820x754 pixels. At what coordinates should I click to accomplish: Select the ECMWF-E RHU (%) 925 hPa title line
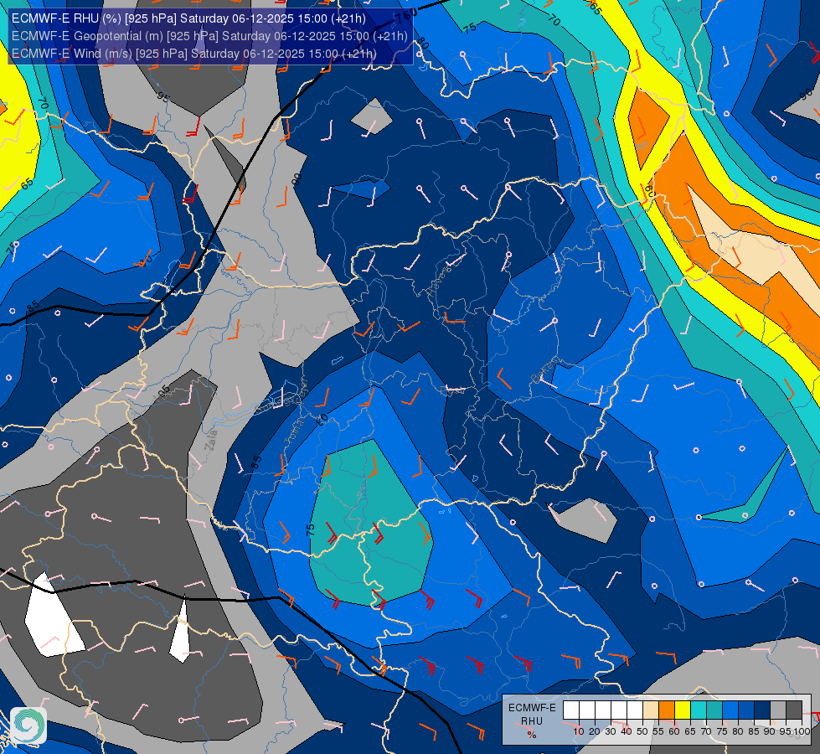pyautogui.click(x=188, y=18)
